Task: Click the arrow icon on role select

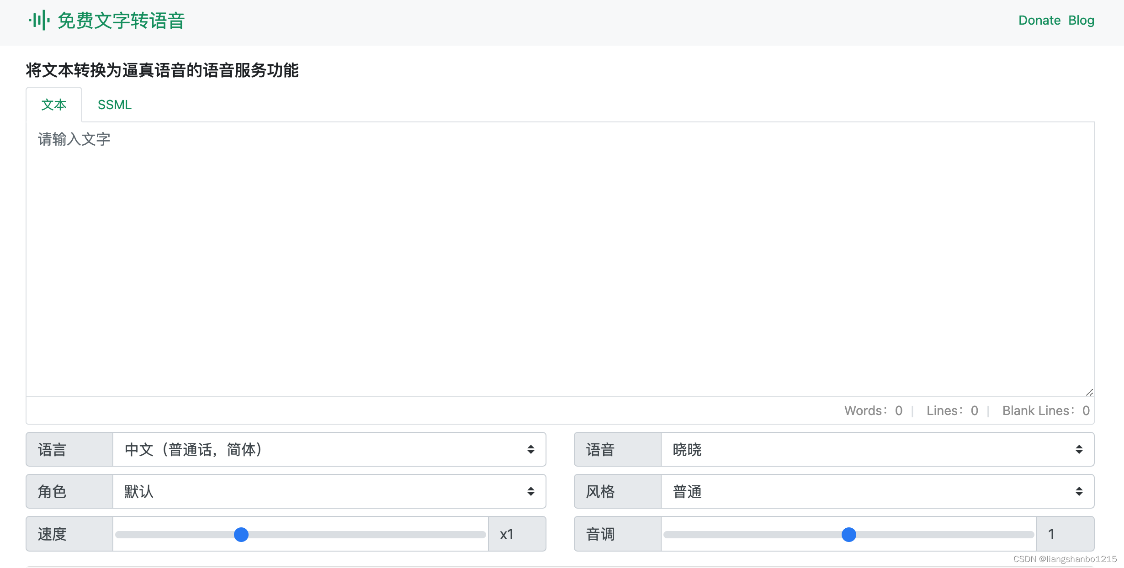Action: (x=530, y=492)
